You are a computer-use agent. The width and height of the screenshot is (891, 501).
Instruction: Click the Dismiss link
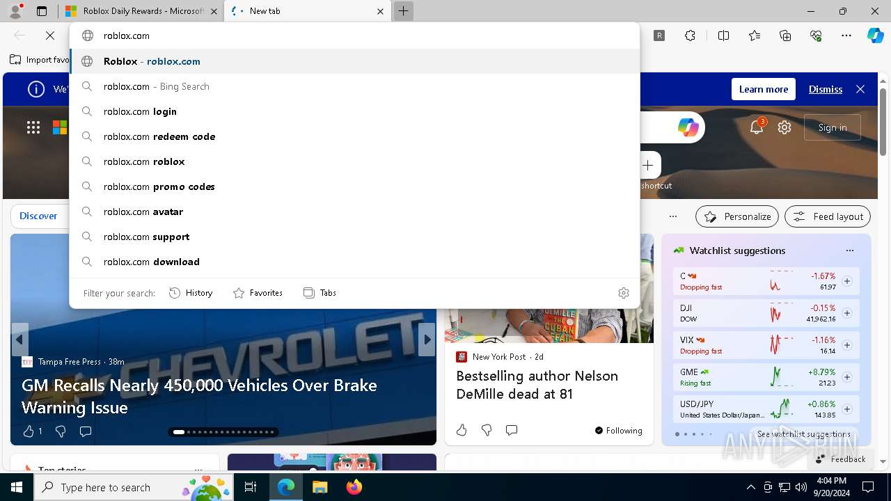coord(826,89)
